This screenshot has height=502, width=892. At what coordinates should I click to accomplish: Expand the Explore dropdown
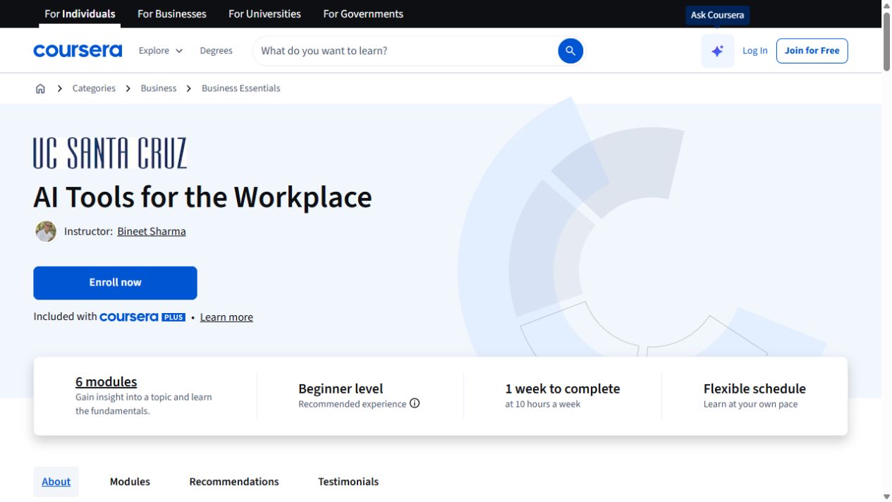[x=161, y=51]
